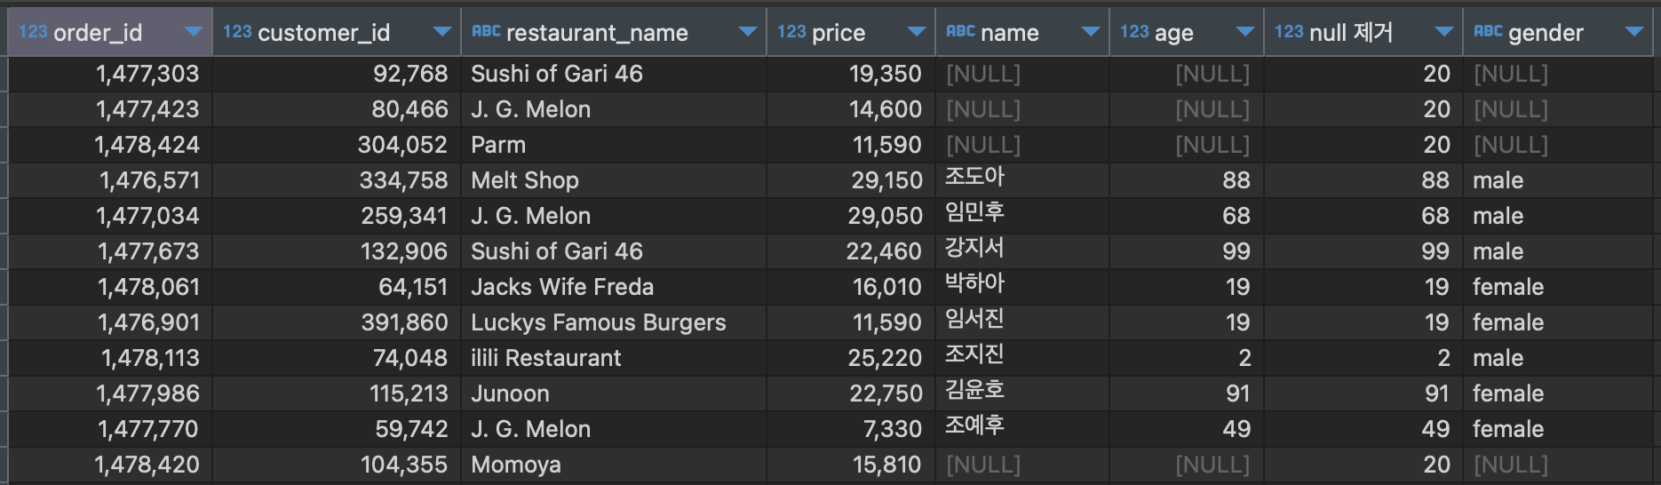Viewport: 1661px width, 485px height.
Task: Click the Melt Shop restaurant cell
Action: [x=614, y=180]
